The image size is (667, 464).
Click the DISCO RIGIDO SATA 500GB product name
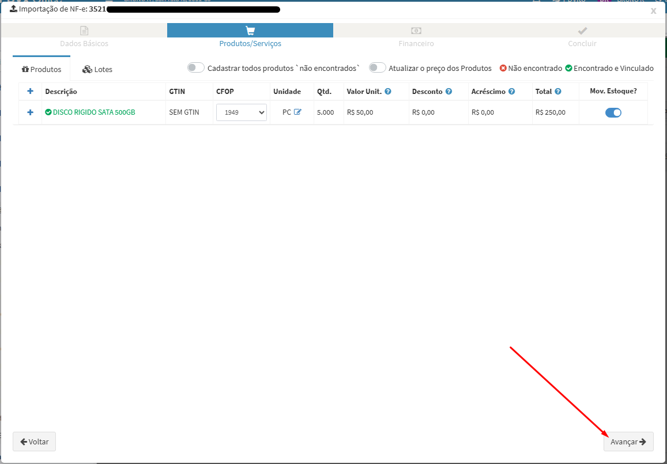click(x=94, y=112)
